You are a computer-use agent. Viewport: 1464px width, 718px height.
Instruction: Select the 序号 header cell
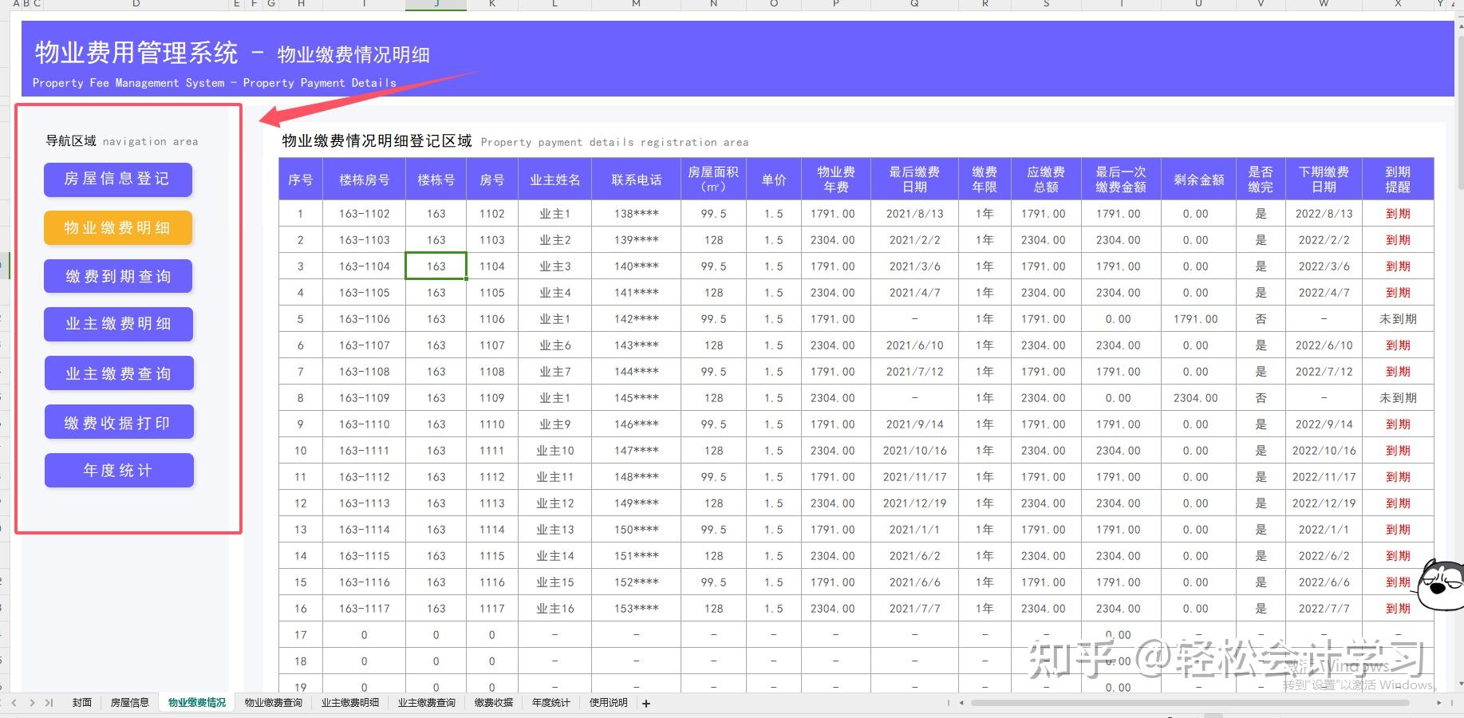pos(301,179)
